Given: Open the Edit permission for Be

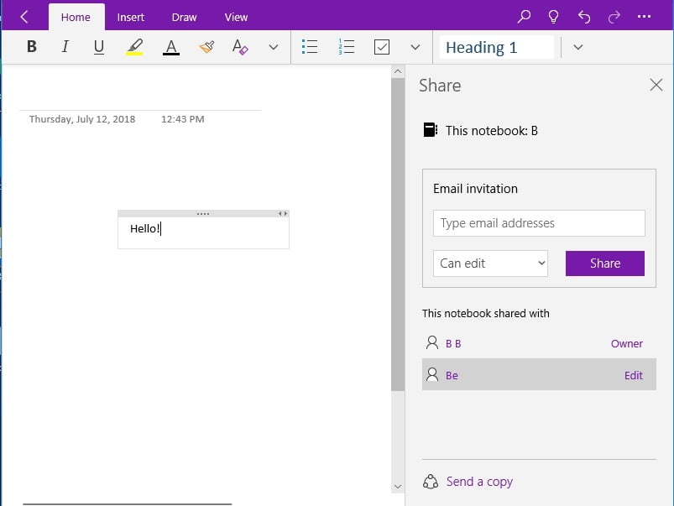Looking at the screenshot, I should 633,375.
